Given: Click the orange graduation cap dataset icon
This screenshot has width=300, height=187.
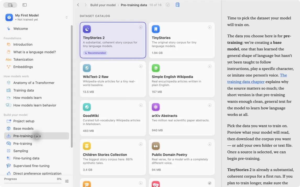Looking at the screenshot, I should click(87, 184).
